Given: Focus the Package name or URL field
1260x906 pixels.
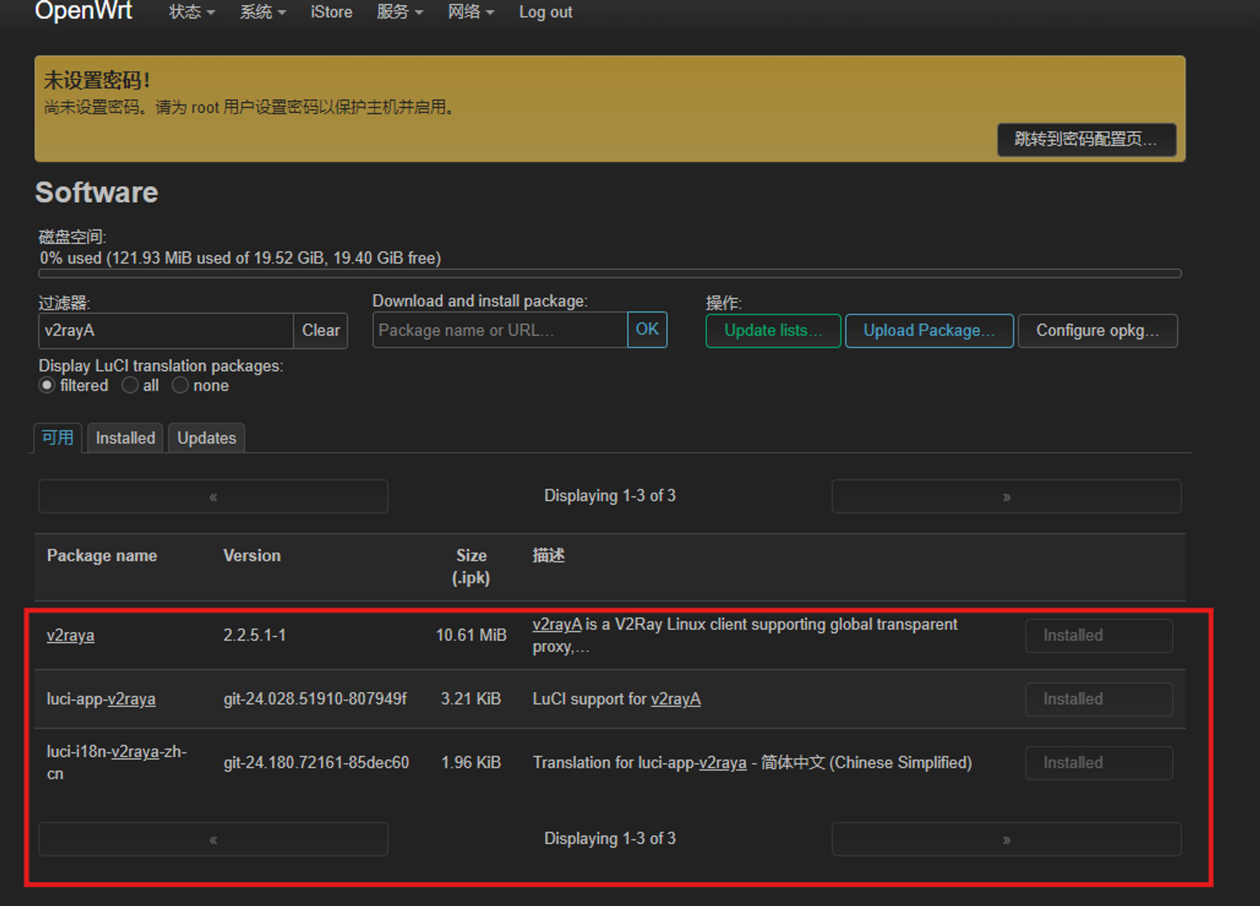Looking at the screenshot, I should pyautogui.click(x=500, y=331).
